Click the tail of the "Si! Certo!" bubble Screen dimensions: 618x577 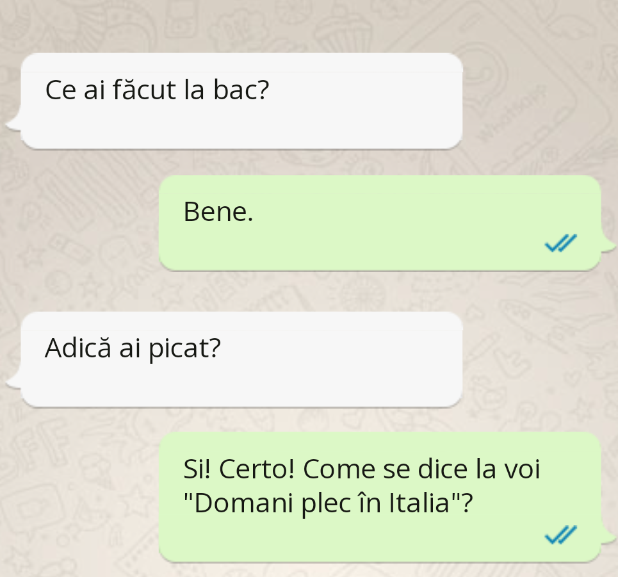coord(608,536)
